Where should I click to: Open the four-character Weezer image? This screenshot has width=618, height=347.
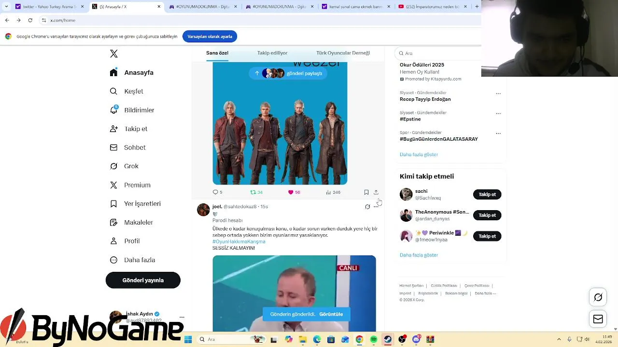(280, 123)
